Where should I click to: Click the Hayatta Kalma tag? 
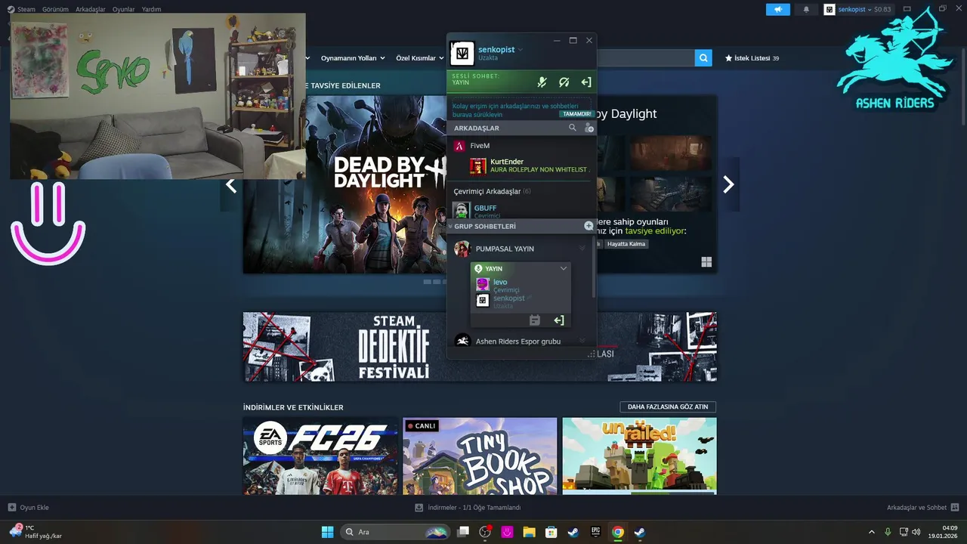point(627,244)
